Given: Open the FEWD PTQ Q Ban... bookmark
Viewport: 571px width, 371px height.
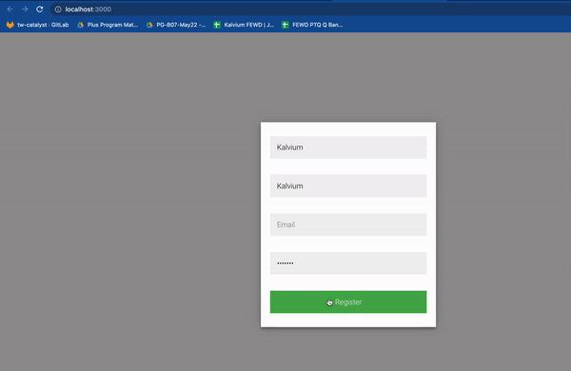Looking at the screenshot, I should pyautogui.click(x=312, y=25).
